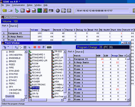Expand the BASS tree node

(7, 52)
